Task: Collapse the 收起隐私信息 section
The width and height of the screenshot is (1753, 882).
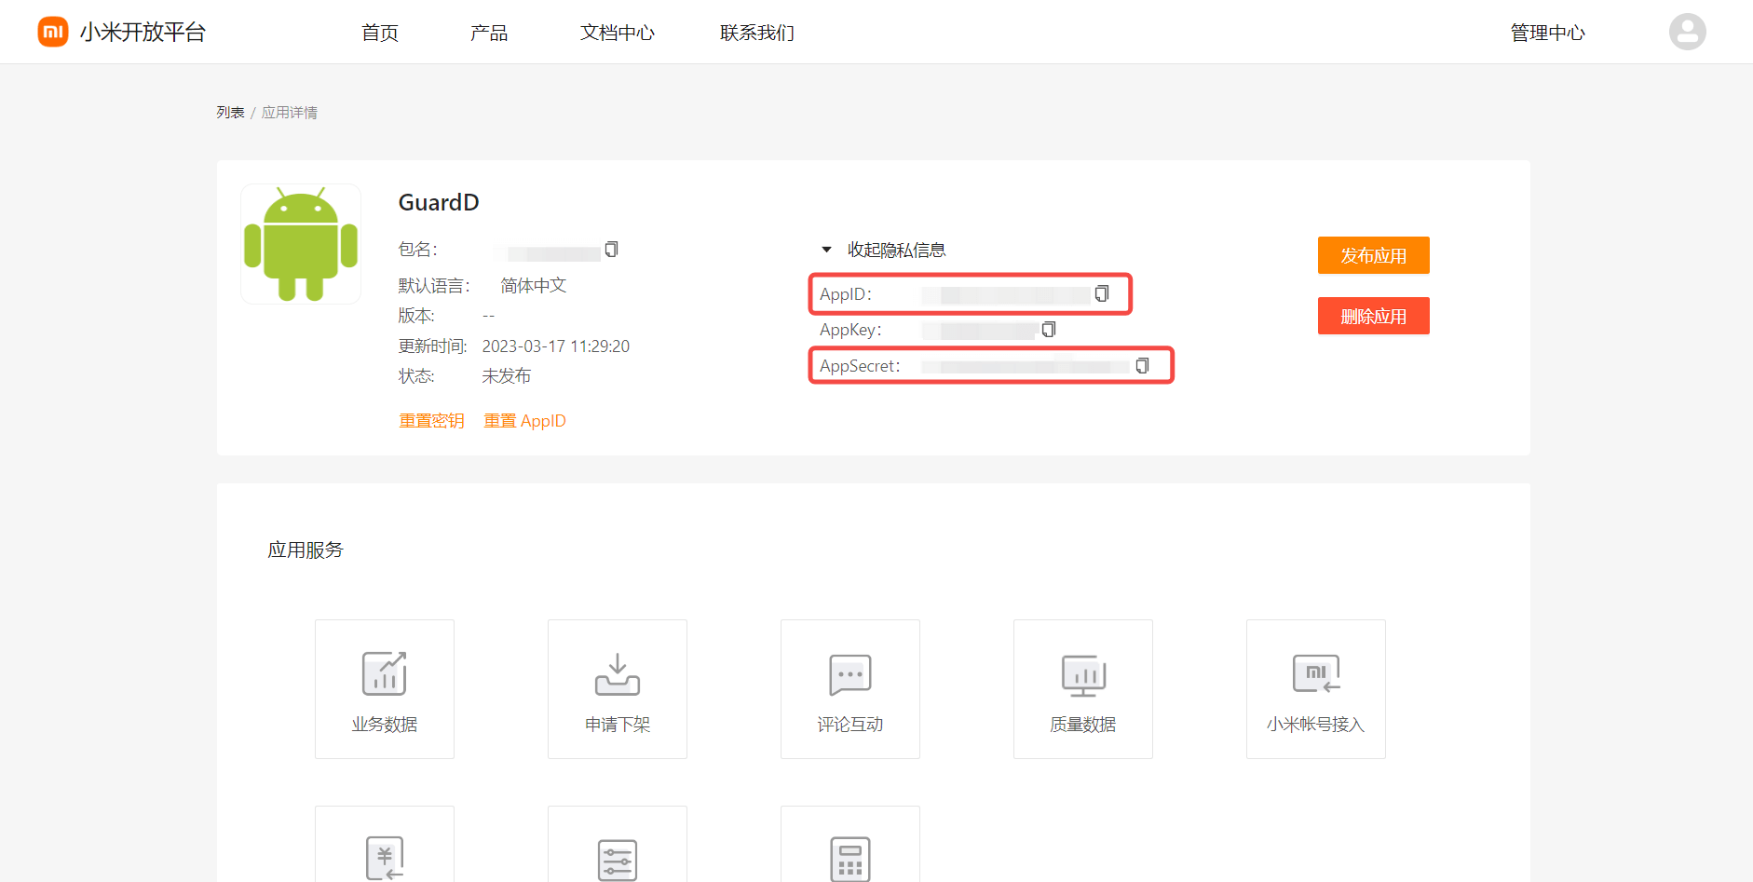Action: click(x=884, y=250)
